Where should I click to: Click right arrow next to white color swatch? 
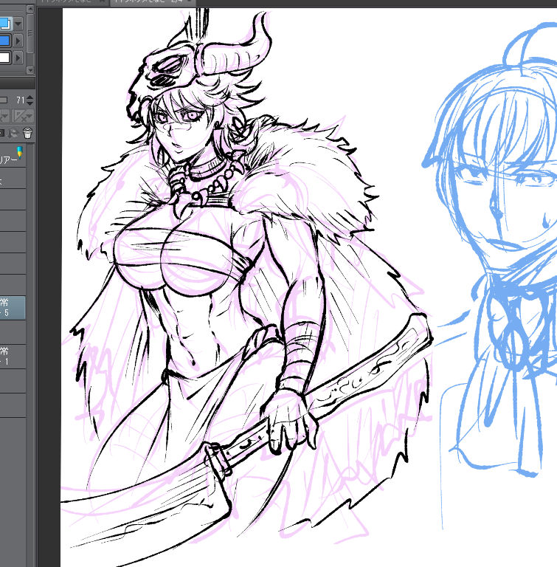point(18,58)
